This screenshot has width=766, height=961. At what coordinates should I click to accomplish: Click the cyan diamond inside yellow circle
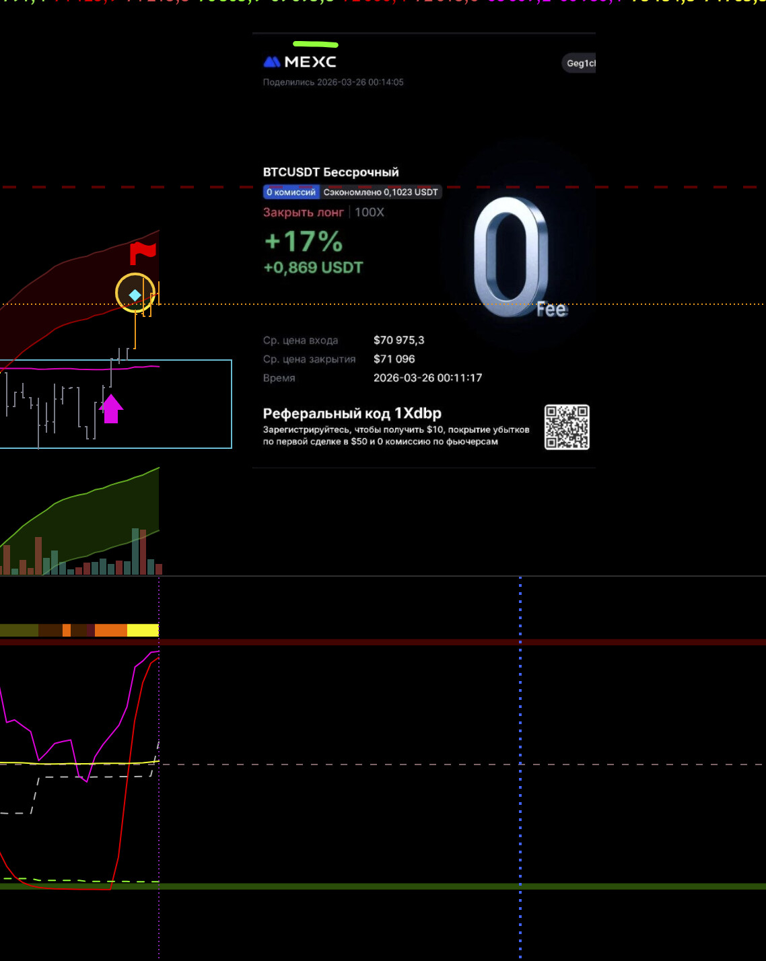tap(135, 295)
